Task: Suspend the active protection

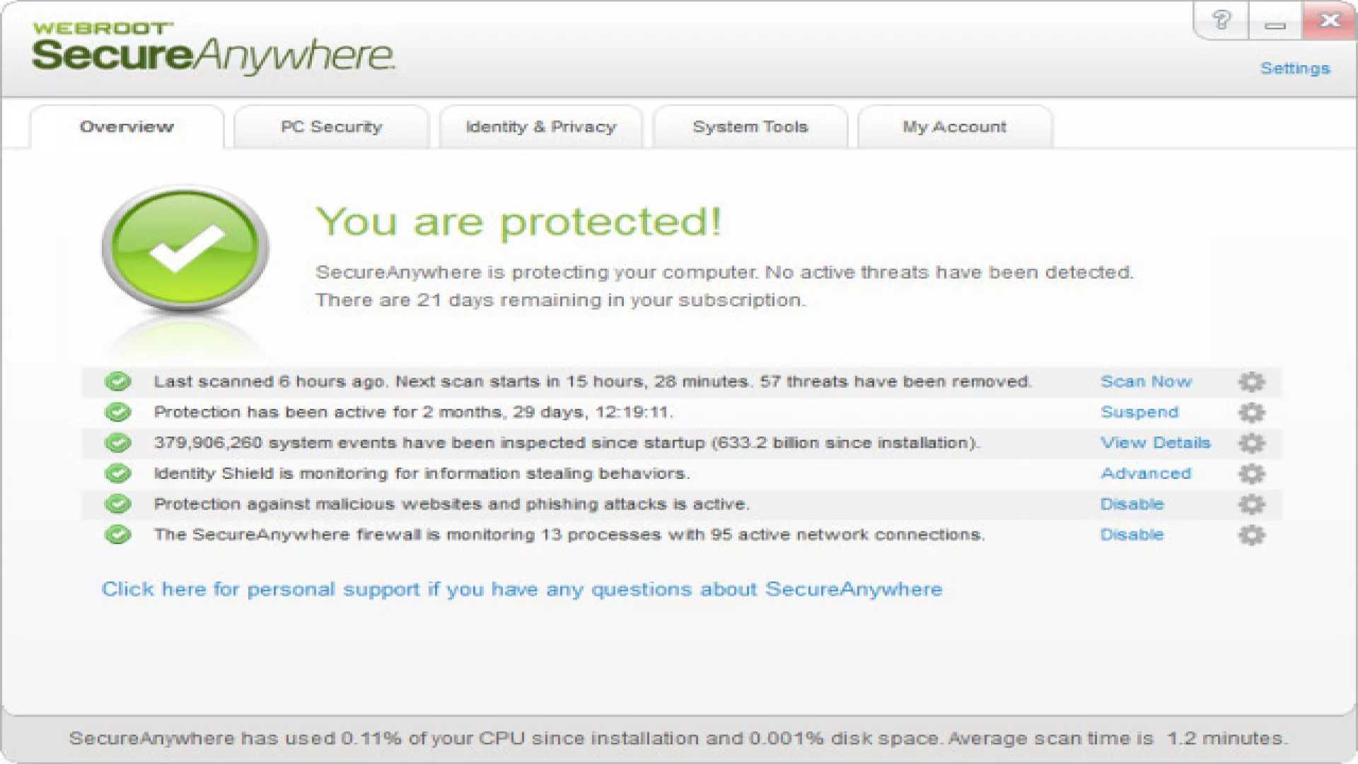Action: coord(1139,412)
